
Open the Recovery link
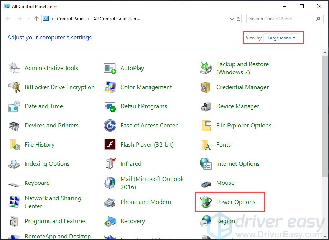(x=133, y=221)
